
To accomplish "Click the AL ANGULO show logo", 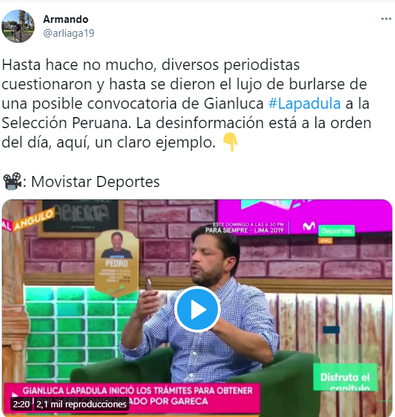I will 28,220.
